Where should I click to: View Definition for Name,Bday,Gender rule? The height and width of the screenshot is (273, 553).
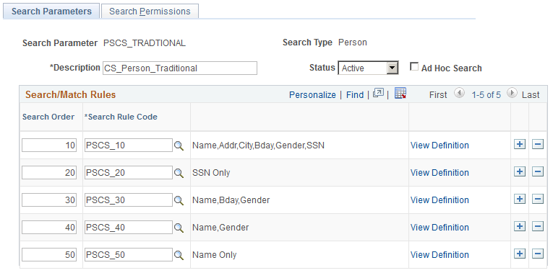[440, 200]
